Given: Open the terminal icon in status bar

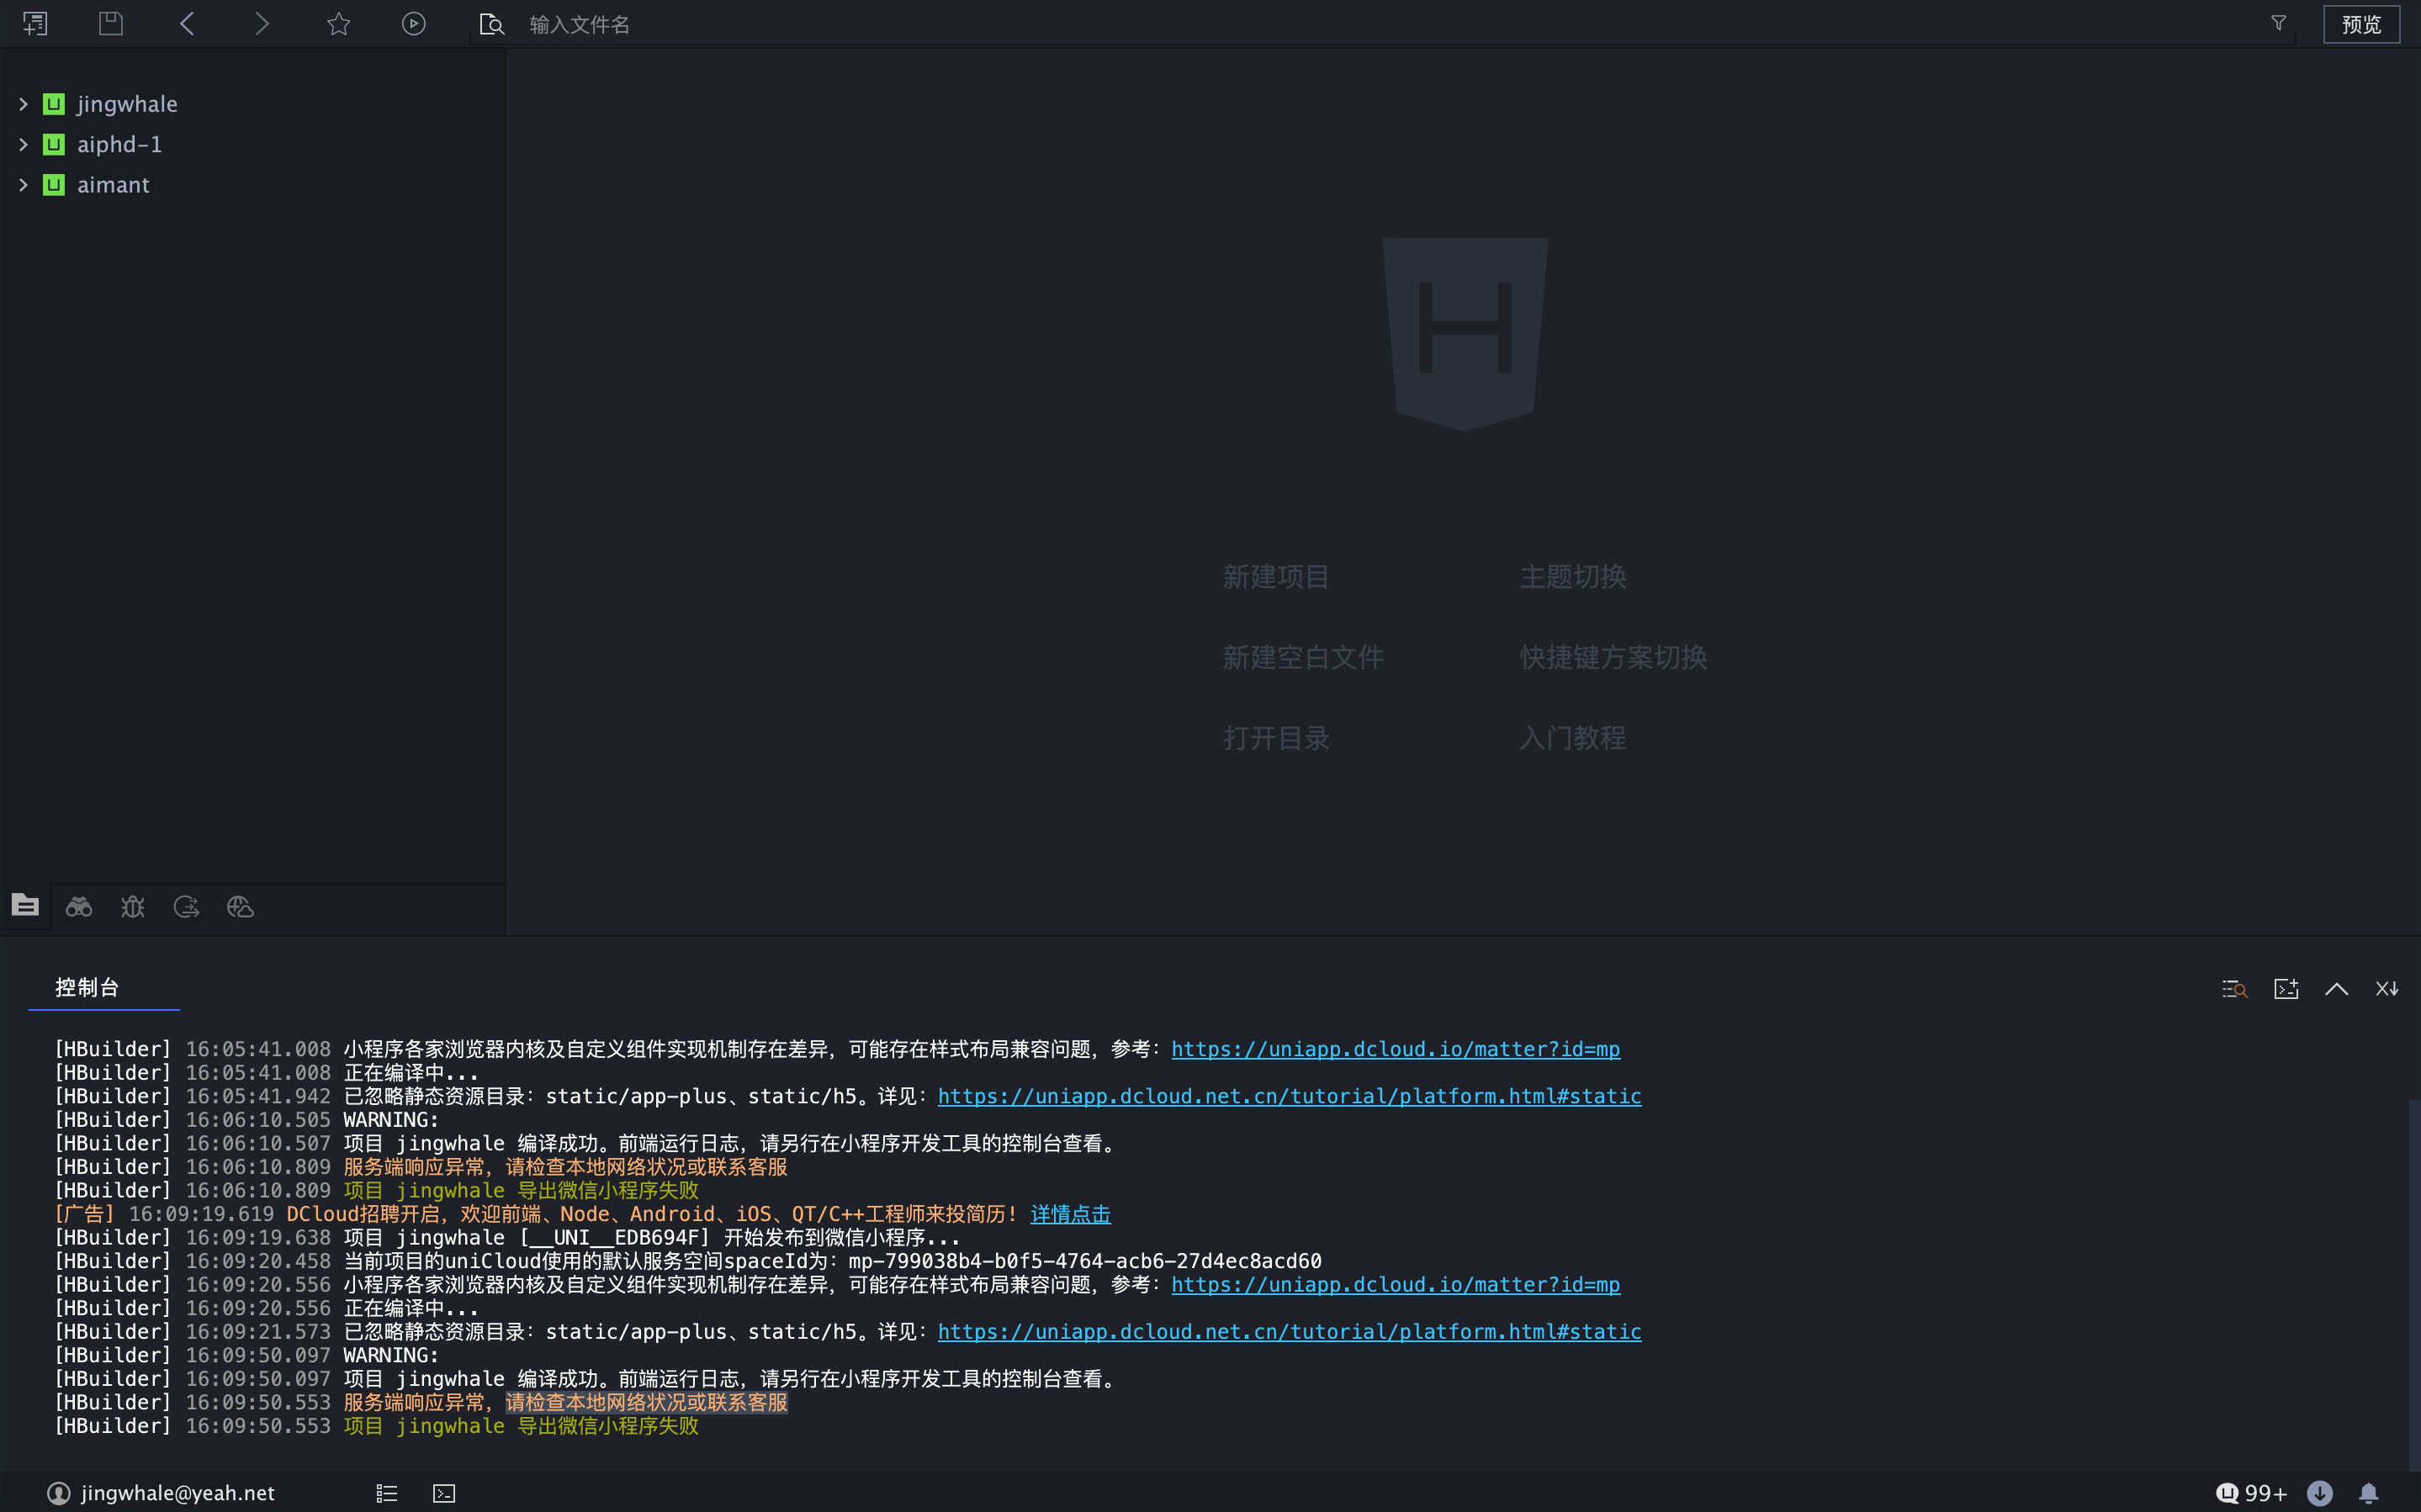Looking at the screenshot, I should tap(444, 1493).
